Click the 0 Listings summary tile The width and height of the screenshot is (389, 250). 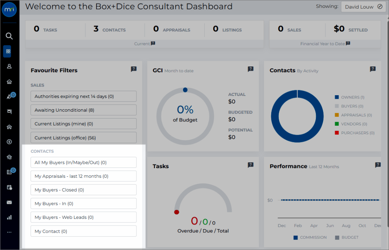pos(234,30)
